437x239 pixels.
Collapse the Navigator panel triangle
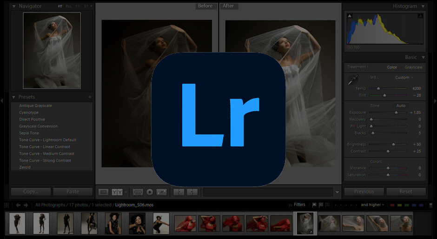tap(14, 6)
